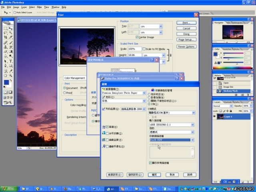Click the Print... button
Viewport: 256px width, 192px height.
tap(186, 23)
